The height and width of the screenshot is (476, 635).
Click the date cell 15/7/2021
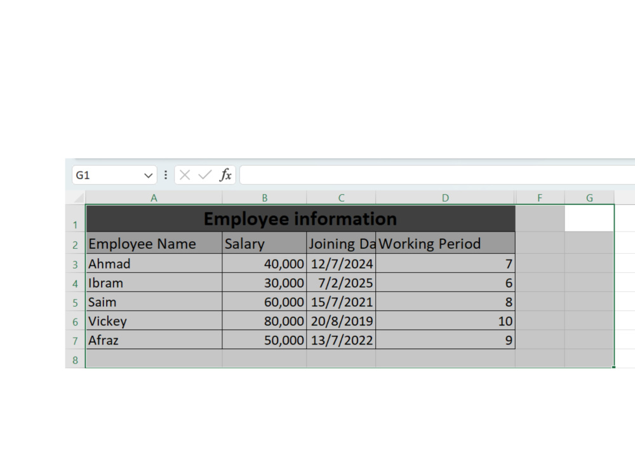[x=341, y=301]
